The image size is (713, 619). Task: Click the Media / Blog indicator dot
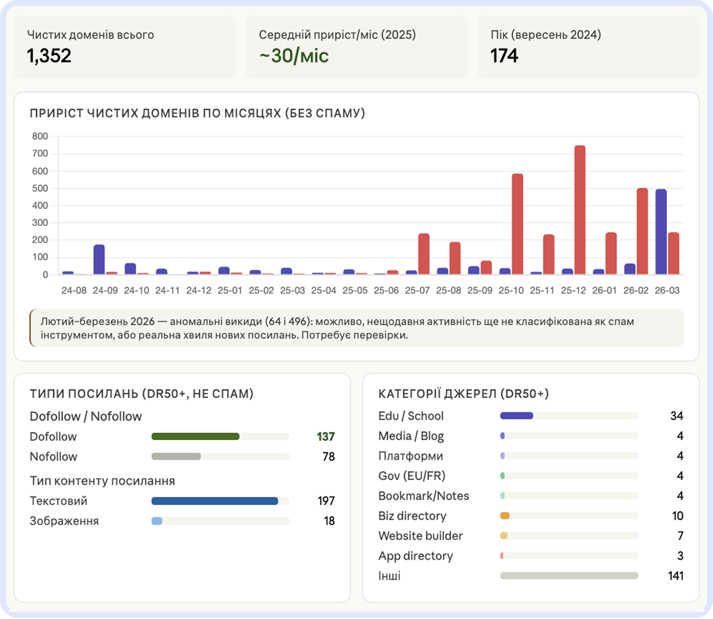click(502, 435)
